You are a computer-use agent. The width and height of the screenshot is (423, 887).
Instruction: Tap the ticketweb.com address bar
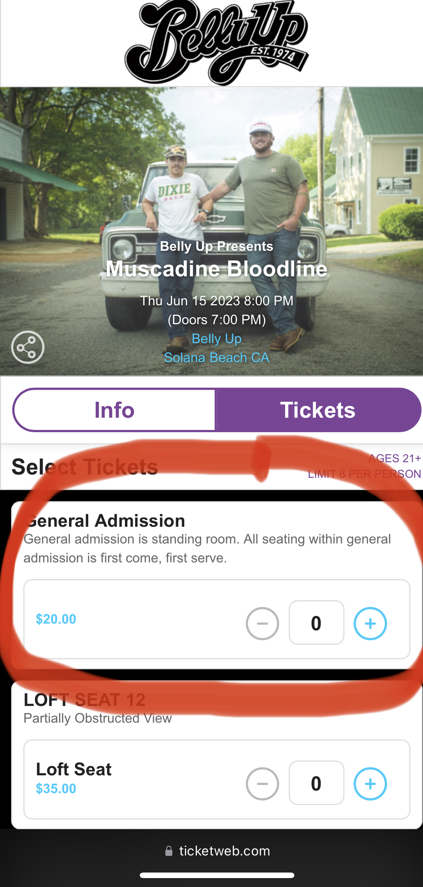click(x=224, y=851)
